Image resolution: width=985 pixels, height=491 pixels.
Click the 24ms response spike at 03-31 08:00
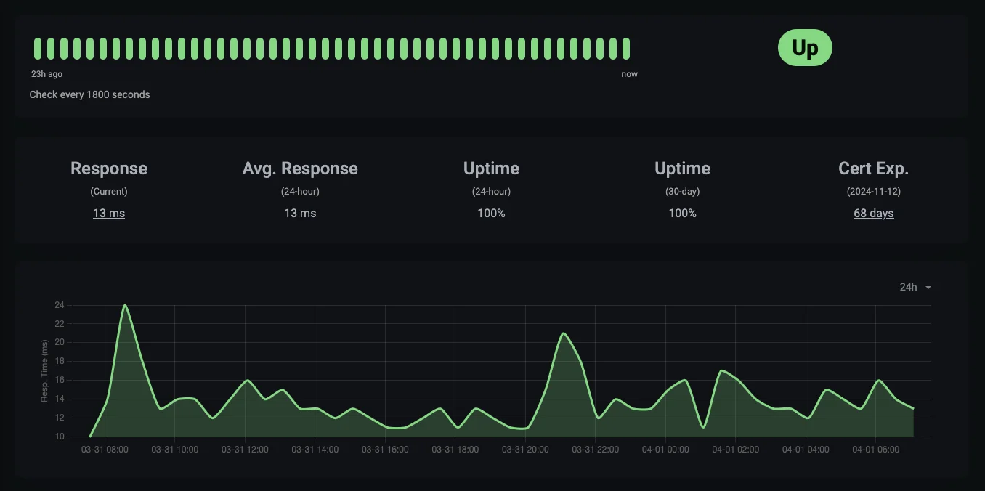pyautogui.click(x=126, y=306)
